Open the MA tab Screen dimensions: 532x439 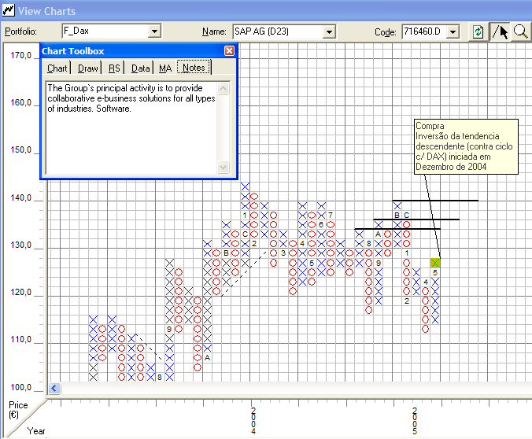pyautogui.click(x=165, y=68)
